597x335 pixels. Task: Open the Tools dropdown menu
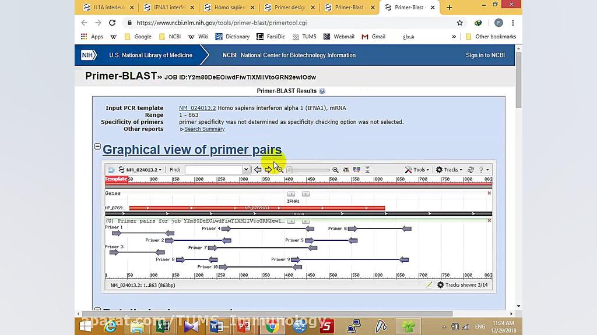click(417, 170)
